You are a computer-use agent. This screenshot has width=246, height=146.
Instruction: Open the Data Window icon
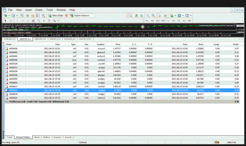[28, 15]
